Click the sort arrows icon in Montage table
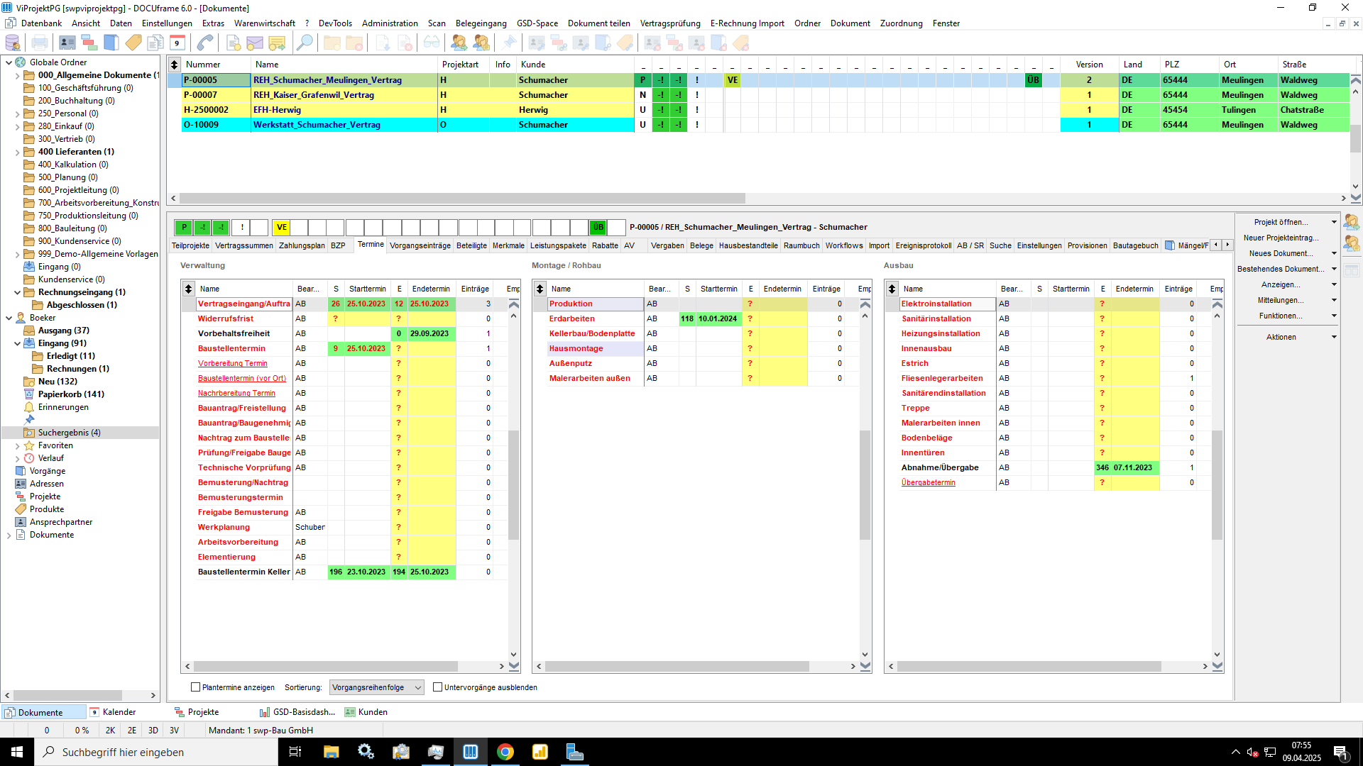Viewport: 1363px width, 766px height. pos(540,289)
